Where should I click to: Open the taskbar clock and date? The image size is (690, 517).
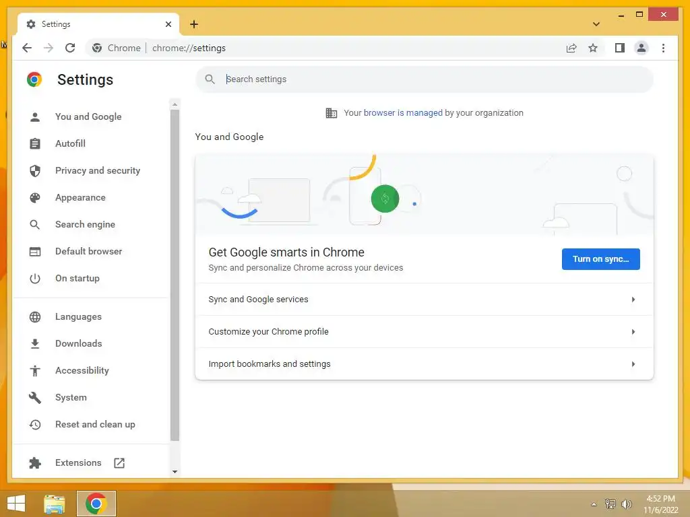(x=660, y=504)
